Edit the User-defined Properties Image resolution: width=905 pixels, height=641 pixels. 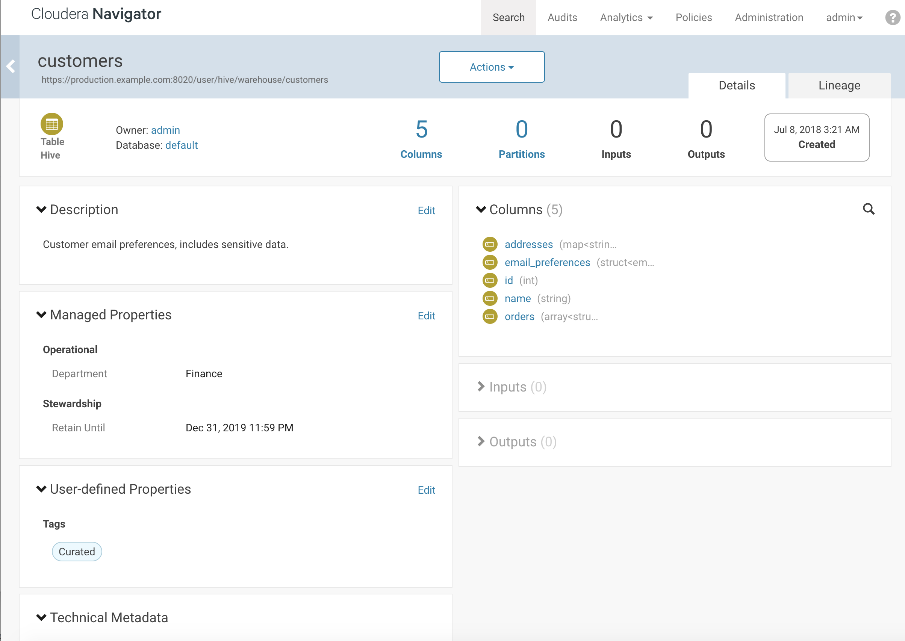[427, 490]
